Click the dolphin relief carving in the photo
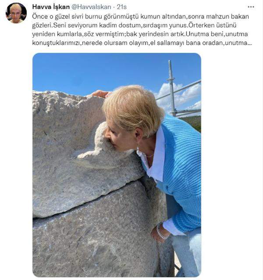263x280 pixels. 96,141
